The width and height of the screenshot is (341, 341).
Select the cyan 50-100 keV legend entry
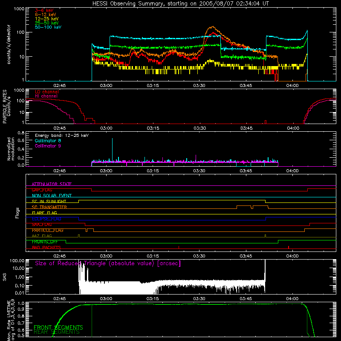[48, 27]
